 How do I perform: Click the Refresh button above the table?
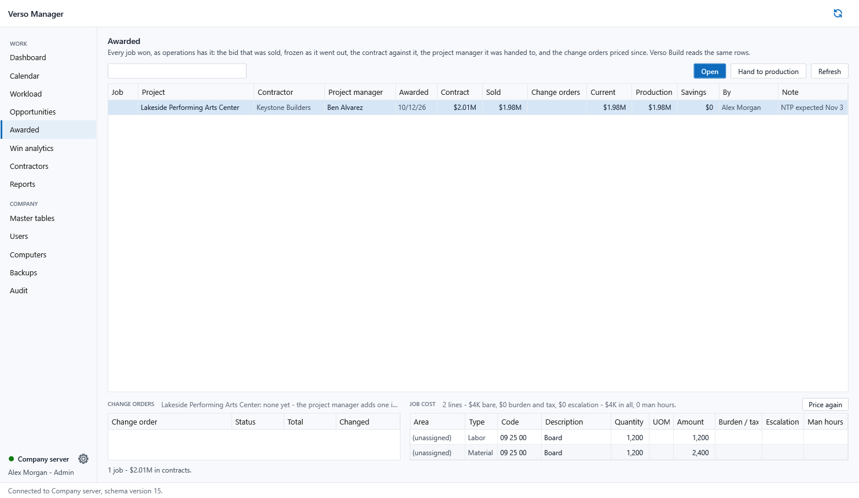(x=829, y=71)
